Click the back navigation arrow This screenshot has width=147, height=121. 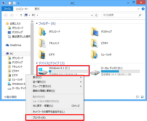[x=6, y=15]
